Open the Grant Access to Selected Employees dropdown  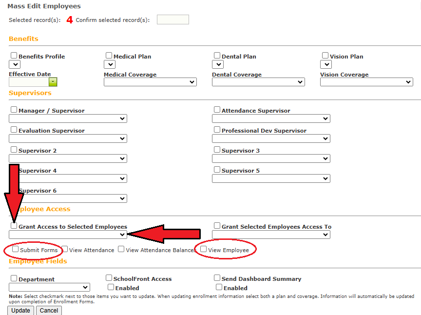68,235
